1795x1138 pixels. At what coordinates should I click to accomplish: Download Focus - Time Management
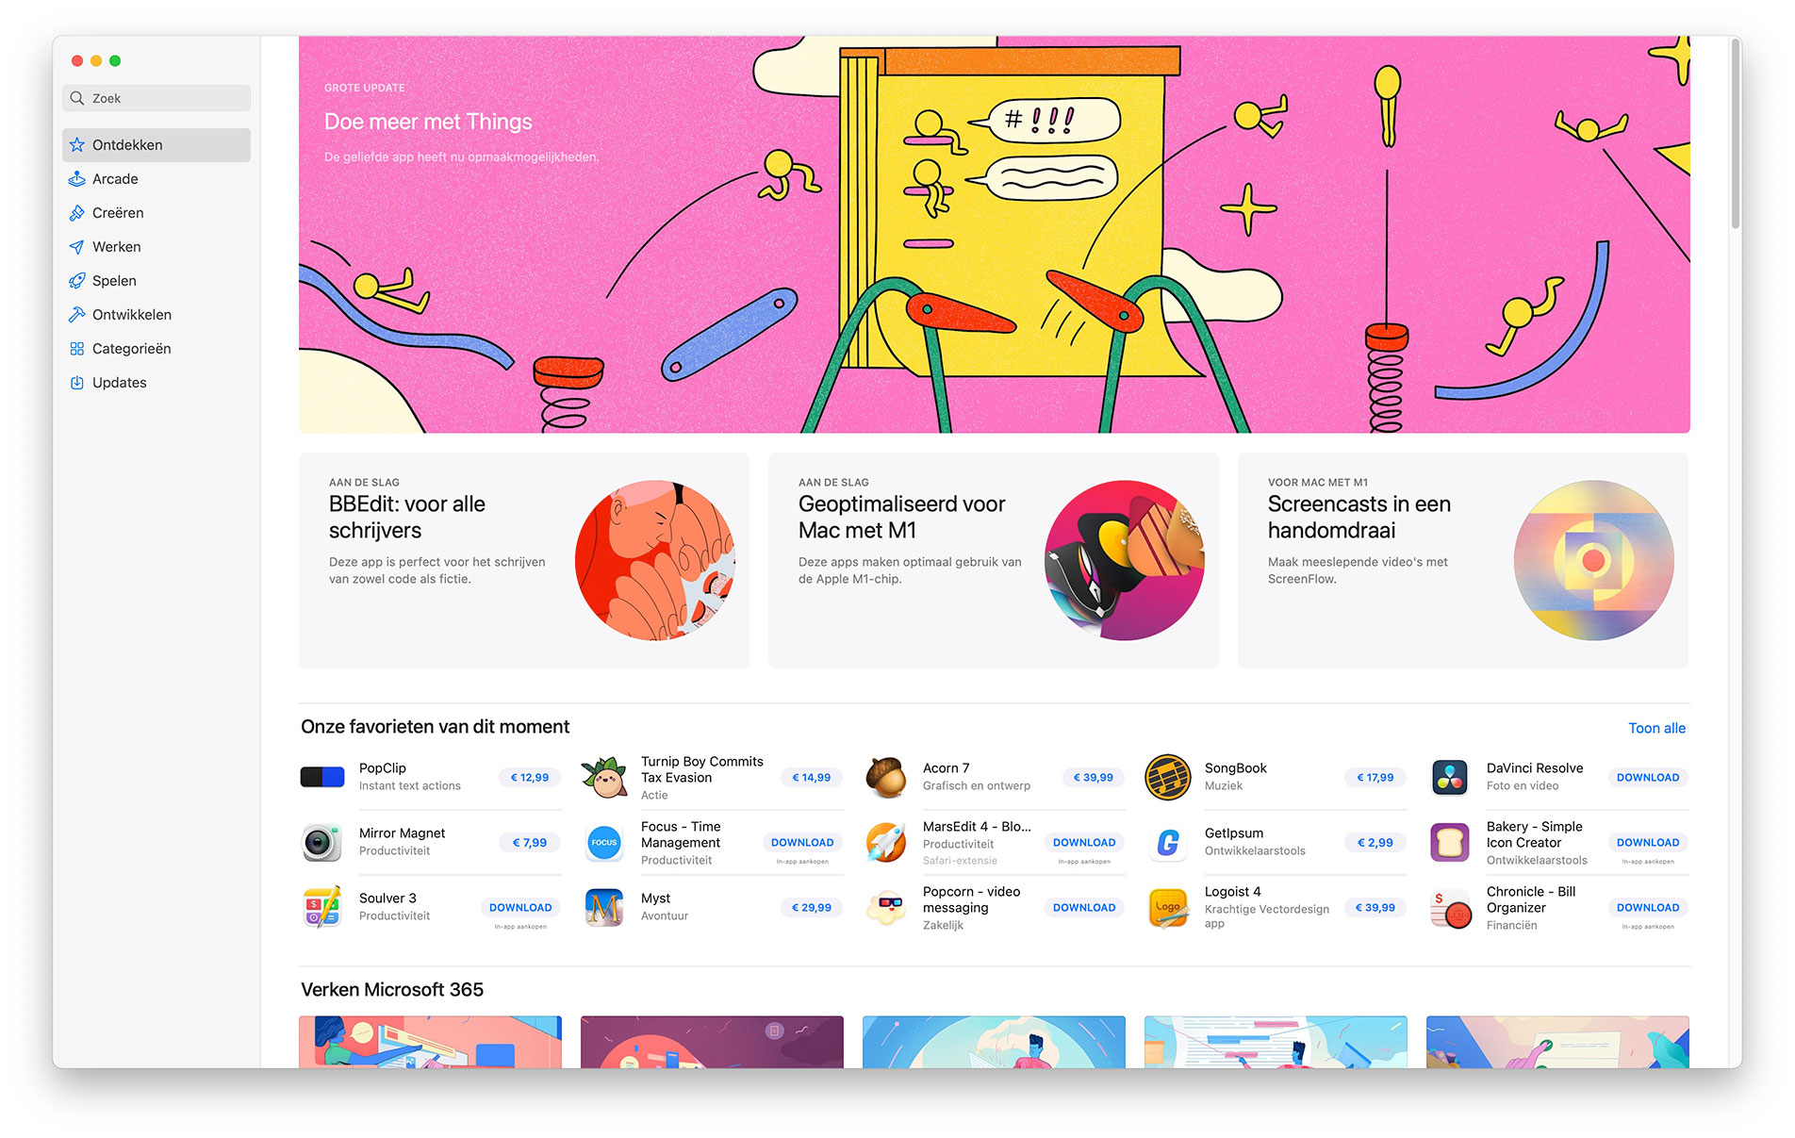click(x=802, y=843)
